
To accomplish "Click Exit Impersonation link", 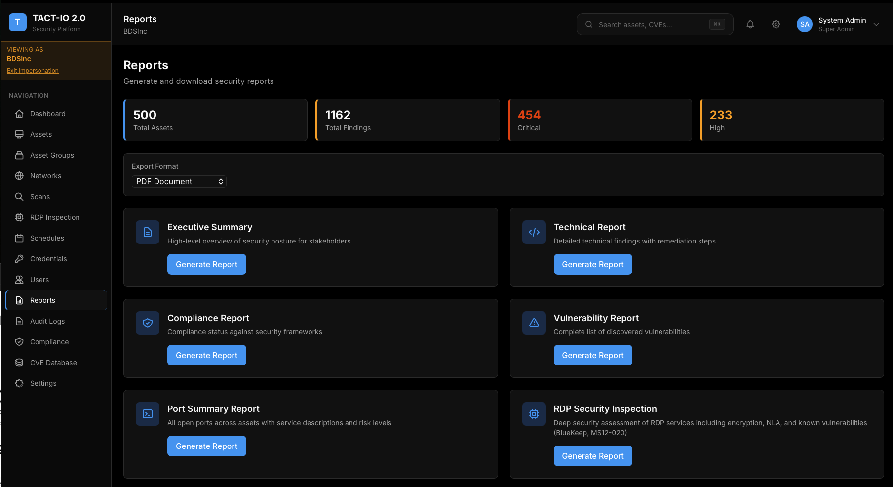I will pyautogui.click(x=33, y=70).
